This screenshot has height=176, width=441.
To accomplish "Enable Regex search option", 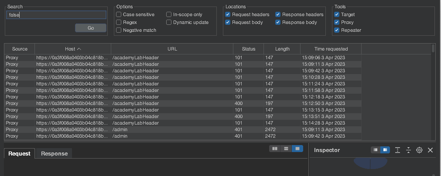I will click(119, 22).
